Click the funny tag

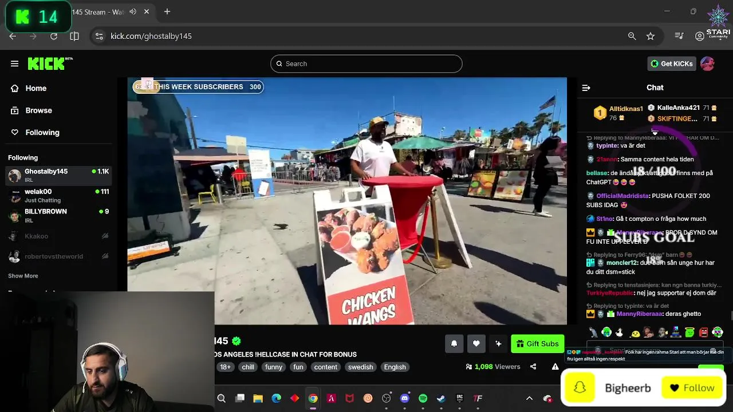pos(274,367)
